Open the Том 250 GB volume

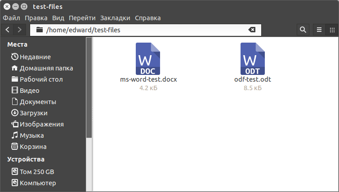point(37,172)
